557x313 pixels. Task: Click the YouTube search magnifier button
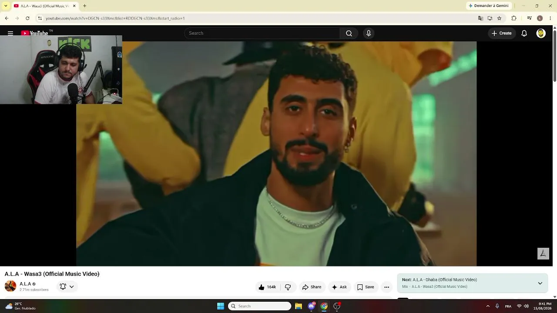pos(349,33)
